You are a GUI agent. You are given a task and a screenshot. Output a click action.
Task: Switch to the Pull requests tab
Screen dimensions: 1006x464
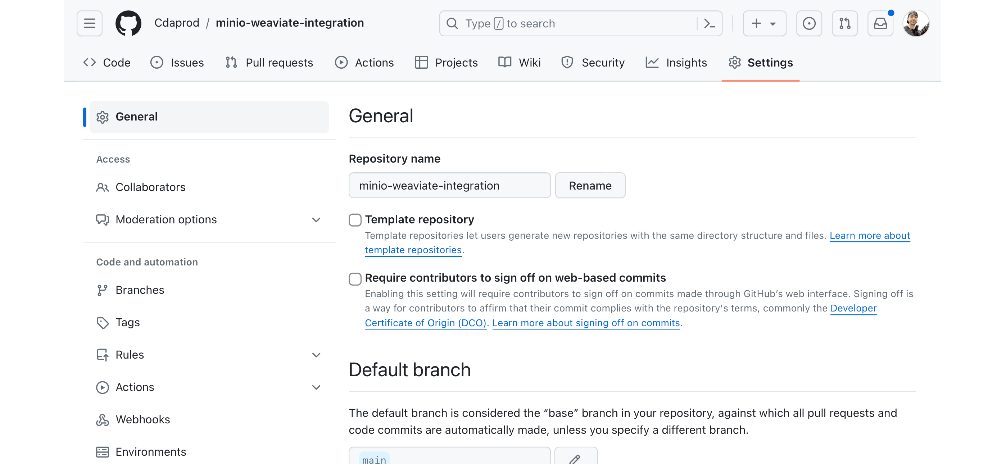[x=269, y=63]
